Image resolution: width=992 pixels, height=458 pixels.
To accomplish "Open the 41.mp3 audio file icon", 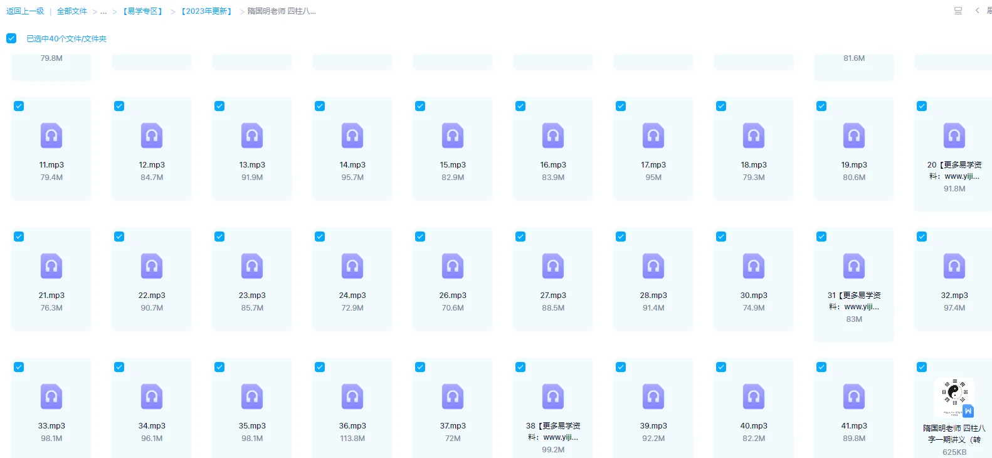I will pos(854,397).
